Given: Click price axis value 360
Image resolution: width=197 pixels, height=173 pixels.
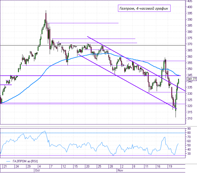Looking at the screenshot, I should coord(190,57).
